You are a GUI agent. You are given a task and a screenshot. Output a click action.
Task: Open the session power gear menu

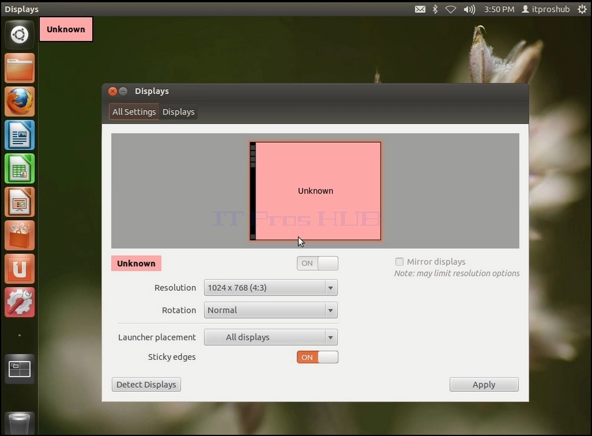tap(582, 9)
